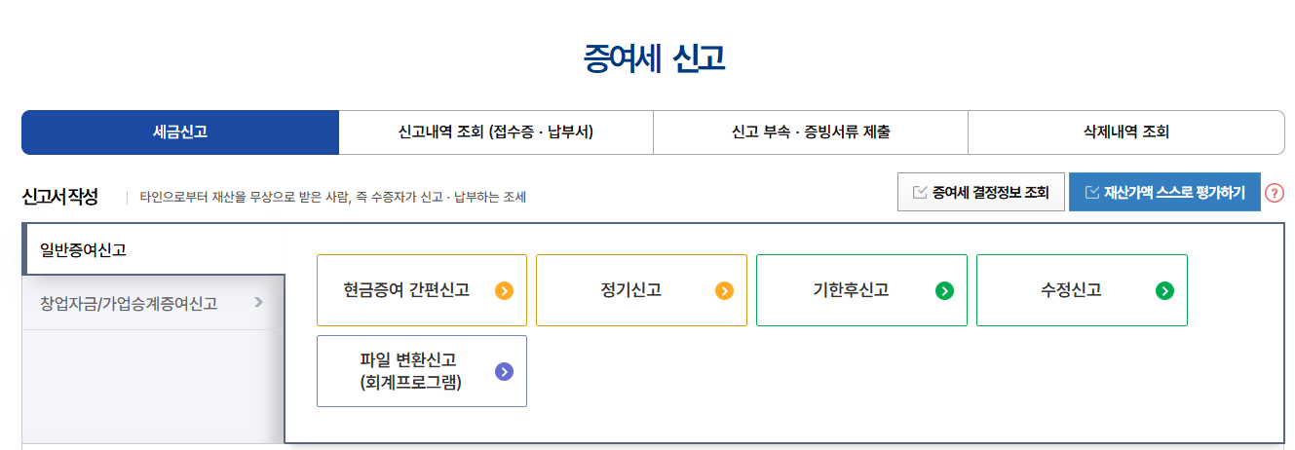
Task: Click the check icon beside 재산가액 스스로 평가하기
Action: click(1091, 192)
